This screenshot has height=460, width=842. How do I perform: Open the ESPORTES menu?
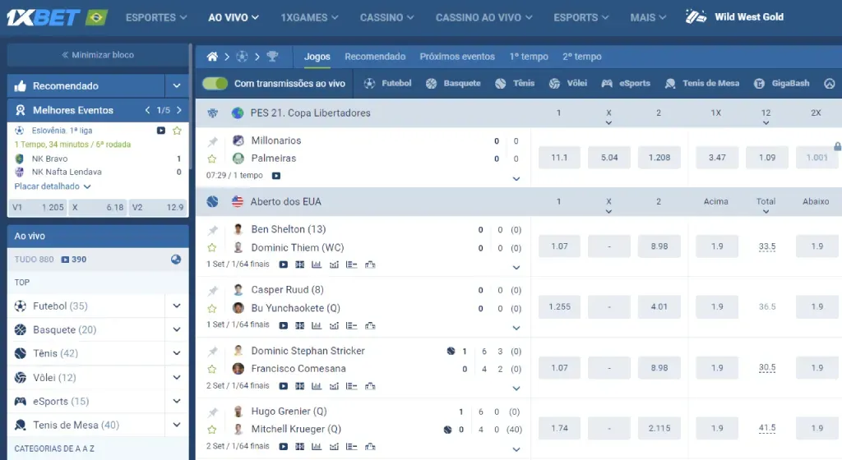click(x=156, y=18)
